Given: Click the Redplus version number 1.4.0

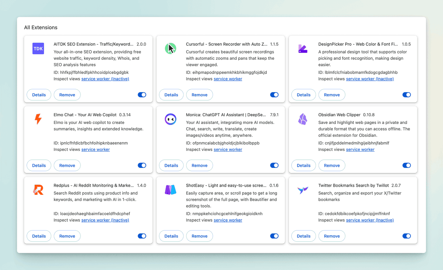Looking at the screenshot, I should (x=142, y=186).
